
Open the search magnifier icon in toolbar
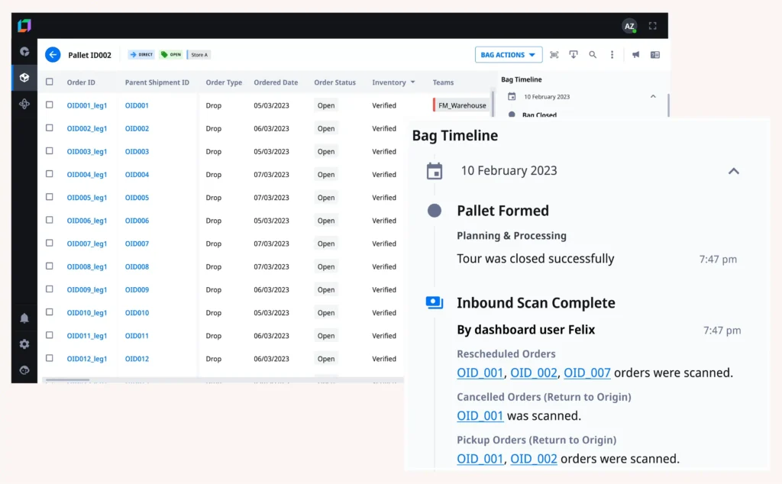point(593,55)
